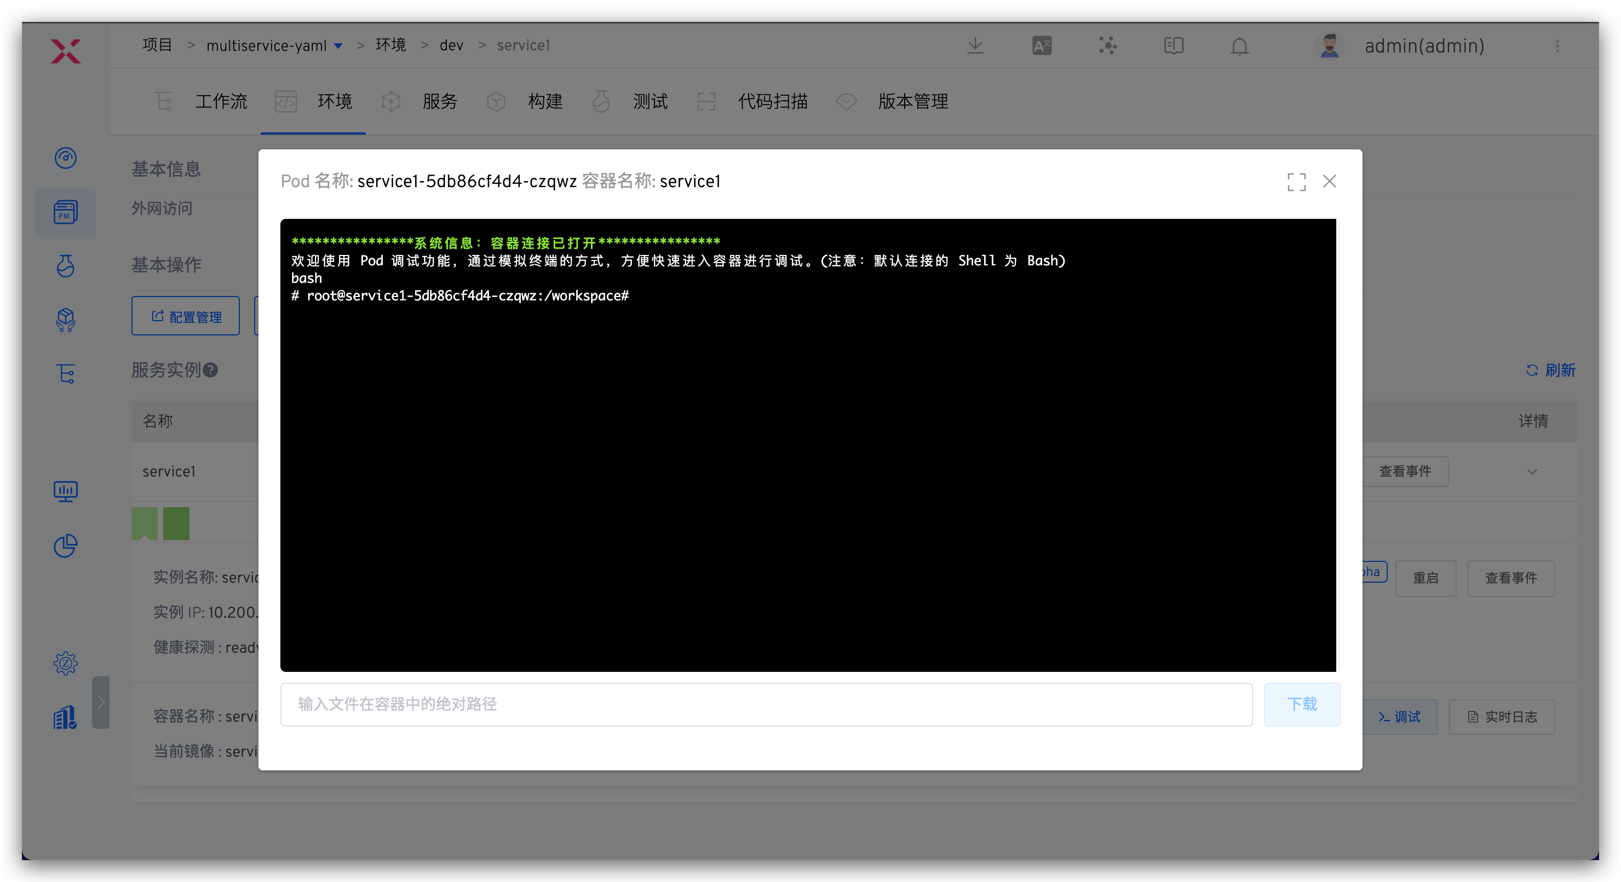The width and height of the screenshot is (1621, 882).
Task: Click the fullscreen icon in the terminal dialog
Action: coord(1296,182)
